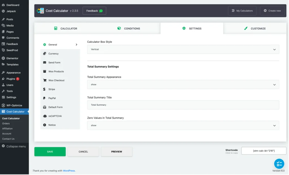Screen dimensions: 289x175
Task: Open Calculator Box Style dropdown
Action: (x=183, y=49)
